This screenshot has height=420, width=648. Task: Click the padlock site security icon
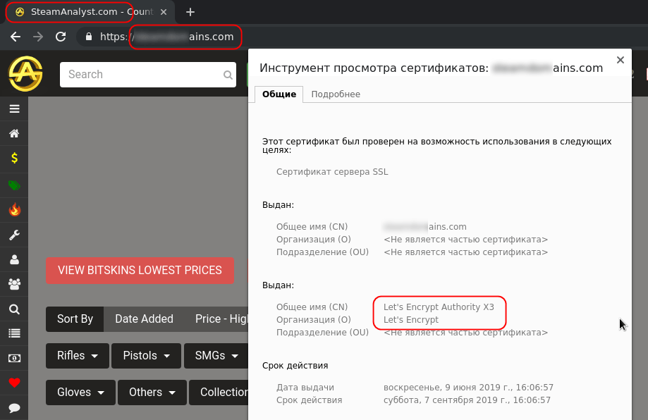[x=88, y=37]
